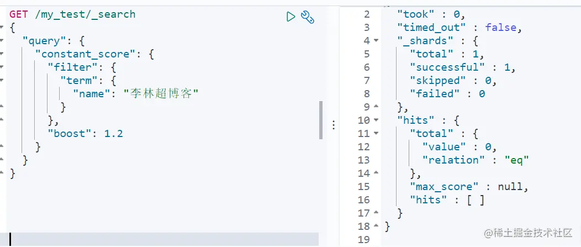Screen dimensions: 581x247
Task: Click the "skipped" key in response
Action: point(437,81)
